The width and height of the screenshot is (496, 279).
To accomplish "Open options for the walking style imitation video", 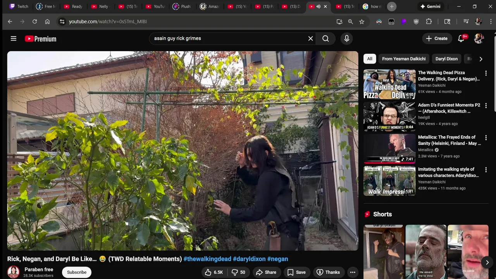I will [486, 170].
